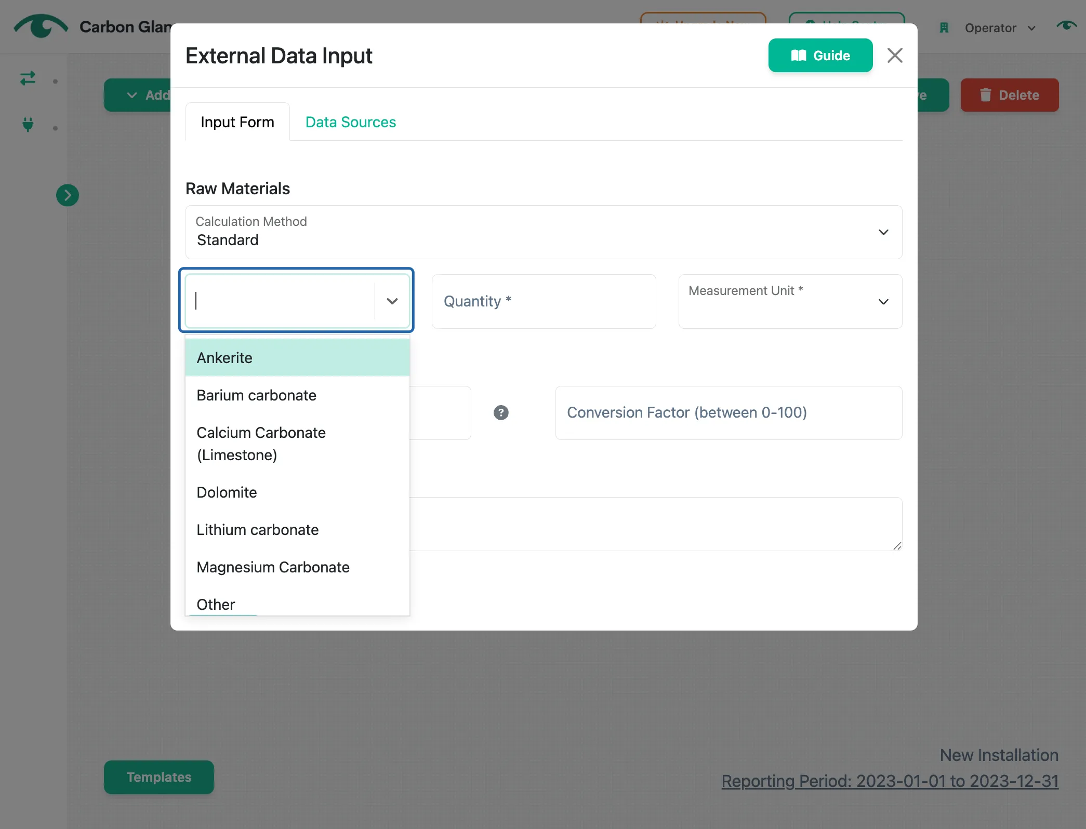1086x829 pixels.
Task: Toggle the raw material dropdown chevron
Action: coord(392,301)
